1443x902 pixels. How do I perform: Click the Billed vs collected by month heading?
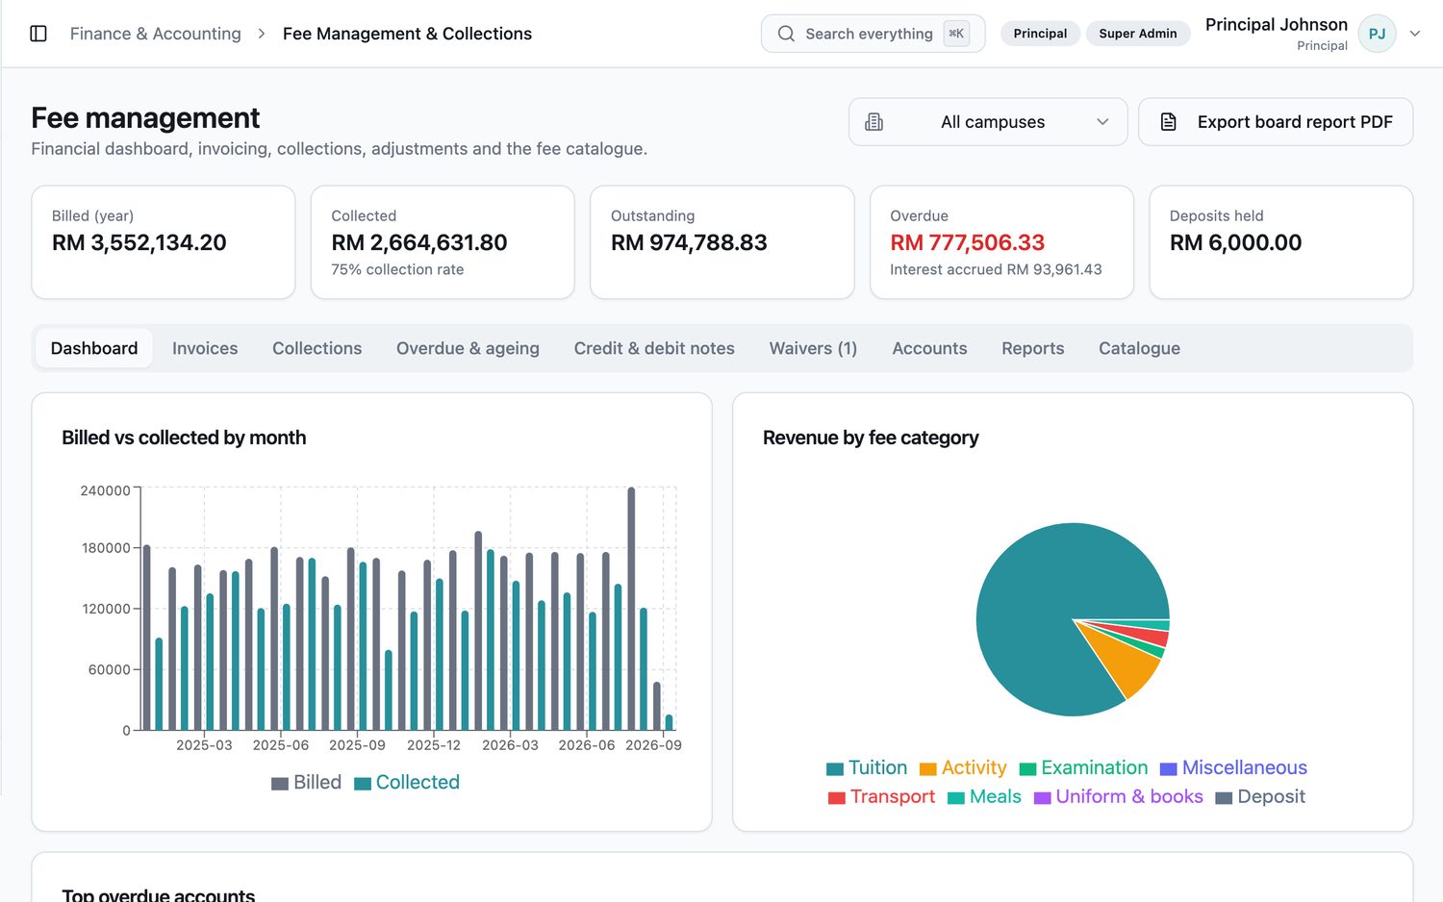[x=184, y=438]
